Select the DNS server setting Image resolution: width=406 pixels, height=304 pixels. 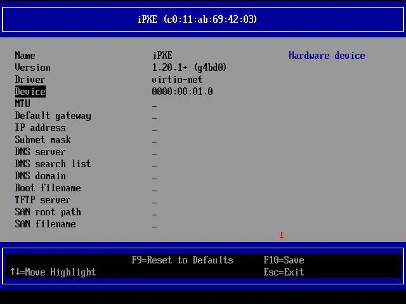(40, 152)
